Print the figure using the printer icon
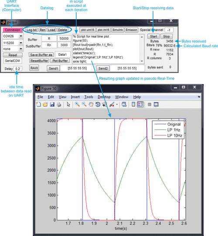218x236 pixels. [59, 104]
